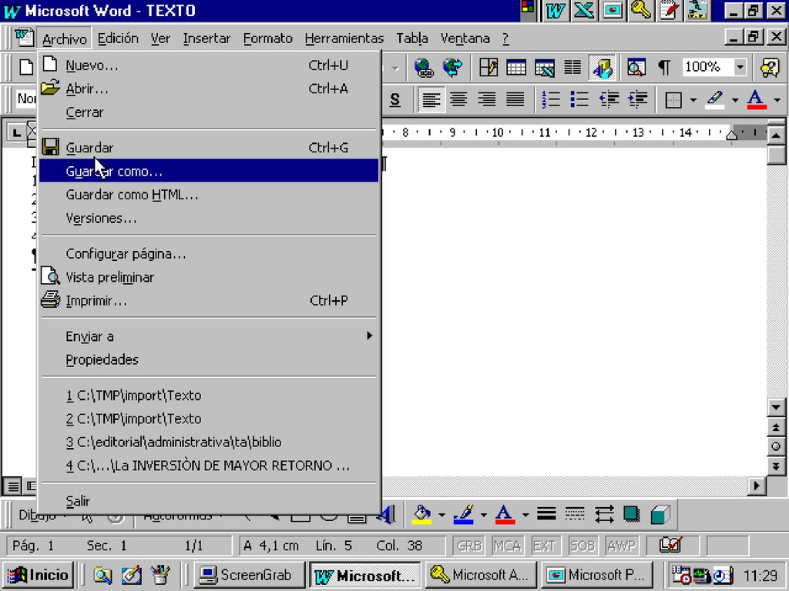Open the highlight color dropdown arrow
Viewport: 789px width, 591px height.
tap(735, 100)
